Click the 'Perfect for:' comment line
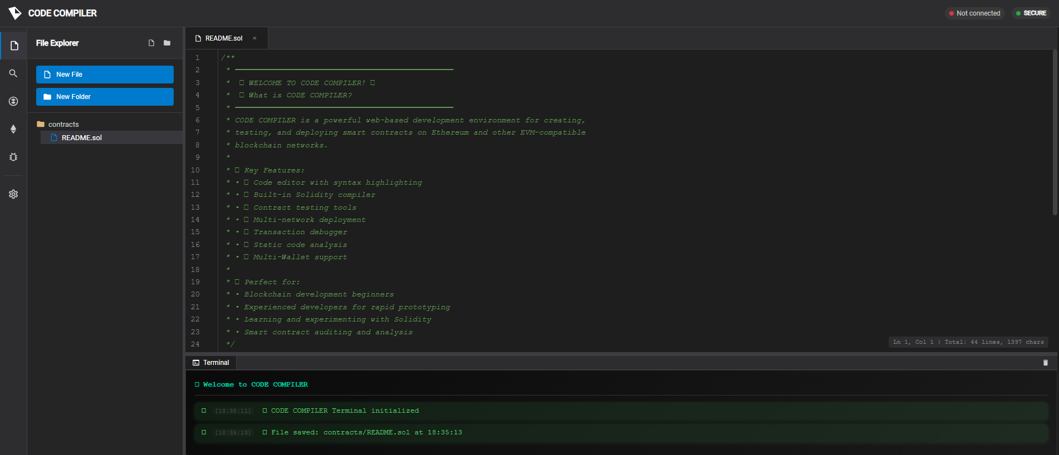The height and width of the screenshot is (455, 1059). click(x=267, y=282)
